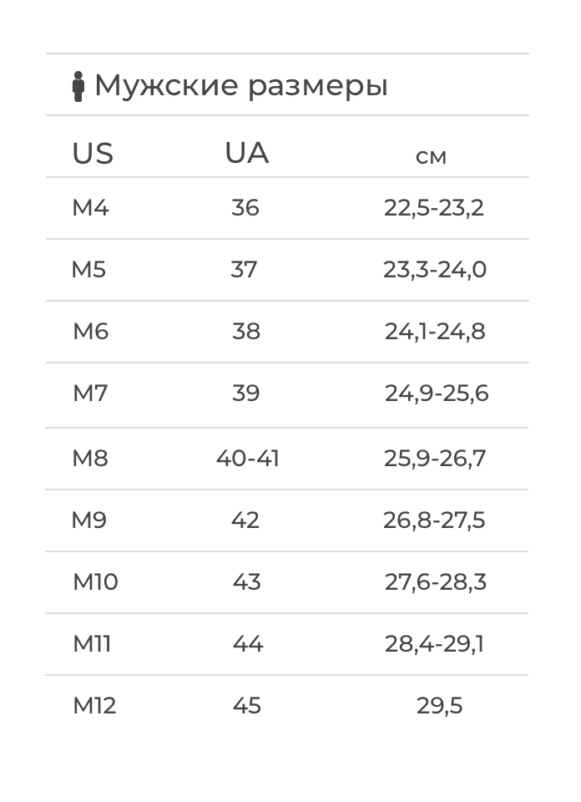581x802 pixels.
Task: Click UA size 43 cell
Action: click(247, 582)
